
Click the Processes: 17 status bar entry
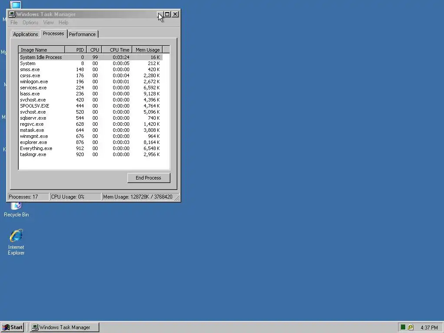tap(28, 197)
